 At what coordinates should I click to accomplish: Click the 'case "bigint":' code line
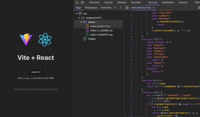click(x=156, y=45)
